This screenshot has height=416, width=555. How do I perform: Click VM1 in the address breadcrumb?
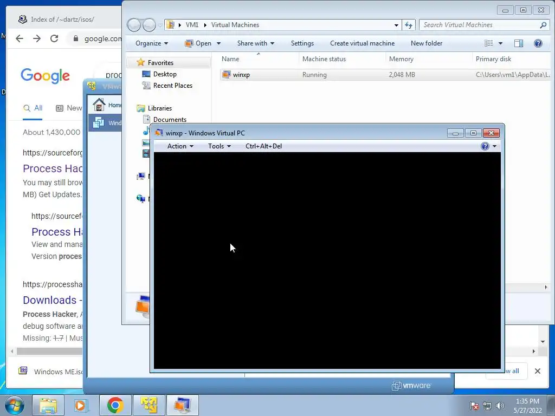(x=192, y=25)
